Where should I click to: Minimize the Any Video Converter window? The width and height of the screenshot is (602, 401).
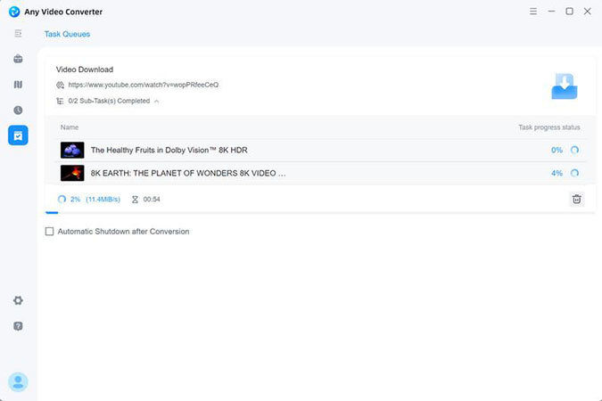coord(551,12)
